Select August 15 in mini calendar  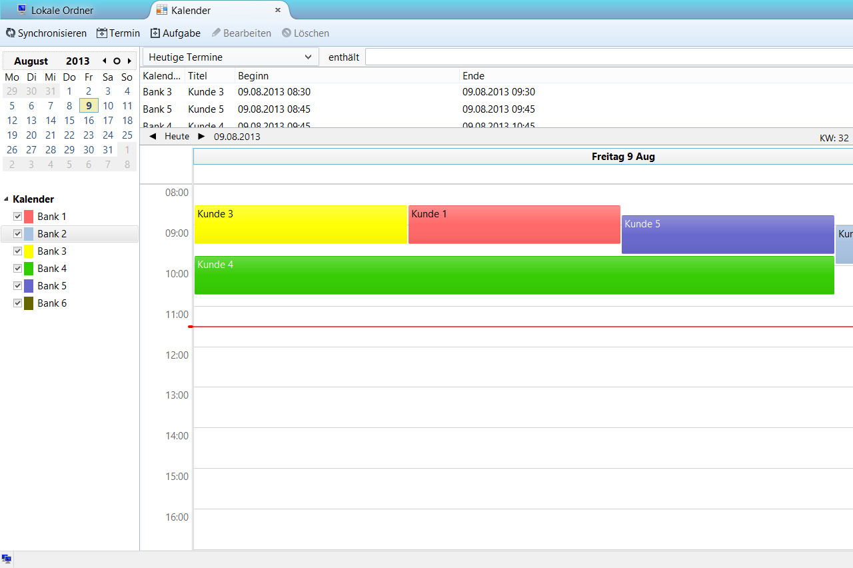[69, 121]
